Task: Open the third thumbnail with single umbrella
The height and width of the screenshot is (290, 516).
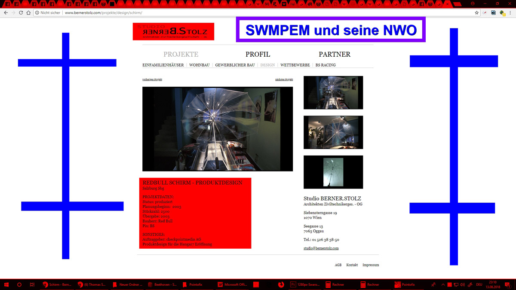Action: 333,172
